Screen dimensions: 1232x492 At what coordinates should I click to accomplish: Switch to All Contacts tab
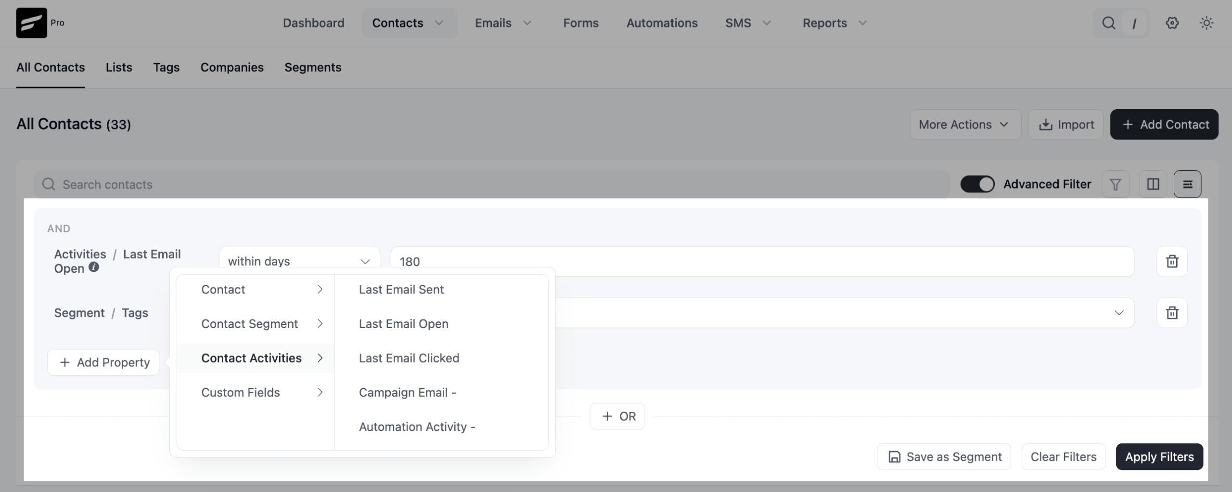click(x=51, y=67)
